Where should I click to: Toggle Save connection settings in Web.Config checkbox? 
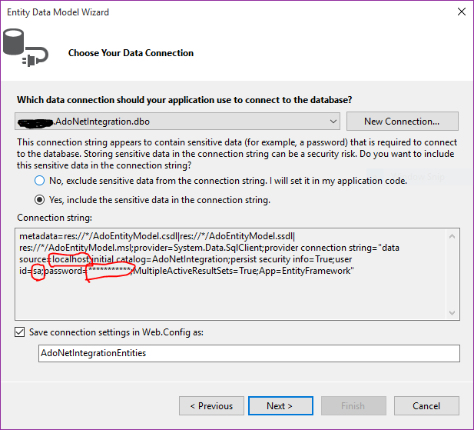[x=19, y=332]
